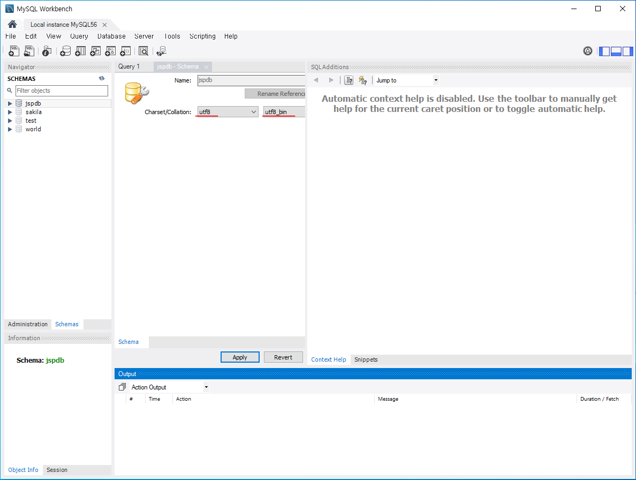Image resolution: width=636 pixels, height=480 pixels.
Task: Create a new view toolbar icon
Action: [95, 51]
